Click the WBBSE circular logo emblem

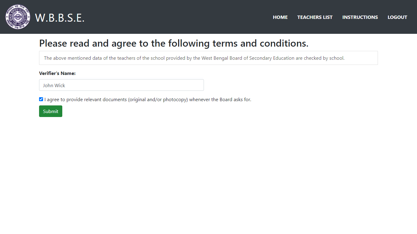tap(18, 17)
